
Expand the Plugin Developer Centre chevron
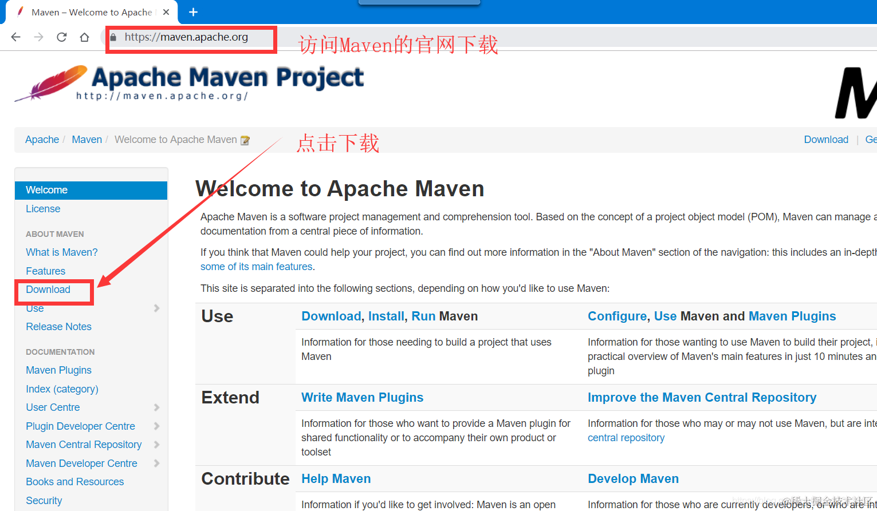(x=157, y=426)
